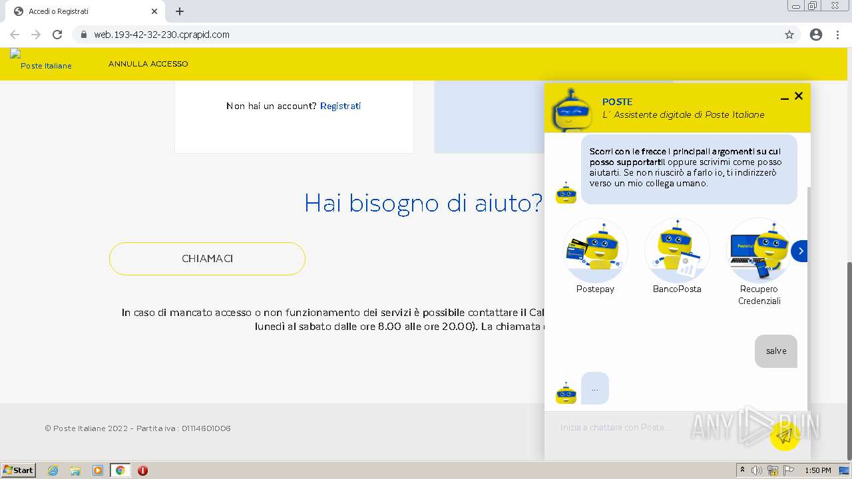The height and width of the screenshot is (479, 852).
Task: Click the CHIAMACI button
Action: click(207, 259)
